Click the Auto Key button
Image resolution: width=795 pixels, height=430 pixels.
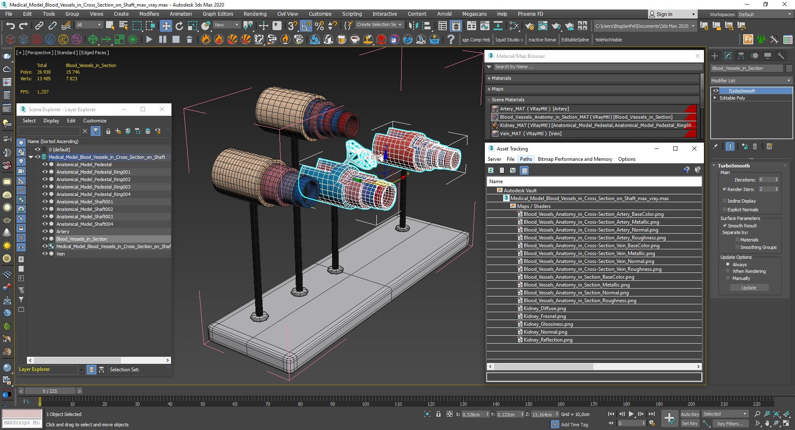[689, 414]
